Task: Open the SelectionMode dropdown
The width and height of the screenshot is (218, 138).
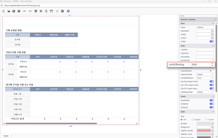Action: [205, 74]
